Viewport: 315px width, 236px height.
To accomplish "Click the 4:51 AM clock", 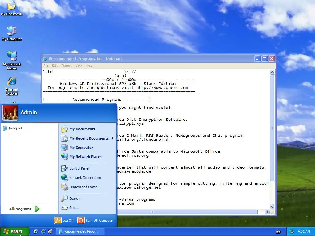I will (304, 231).
